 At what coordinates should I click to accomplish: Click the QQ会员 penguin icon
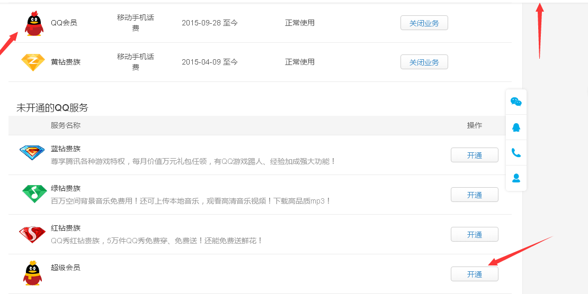[x=34, y=23]
